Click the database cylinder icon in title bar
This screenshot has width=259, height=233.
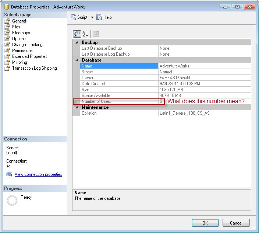point(7,7)
